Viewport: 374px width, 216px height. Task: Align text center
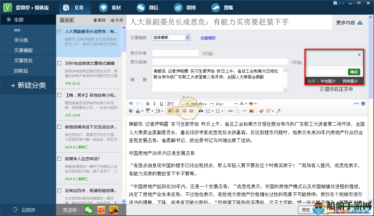pos(177,111)
